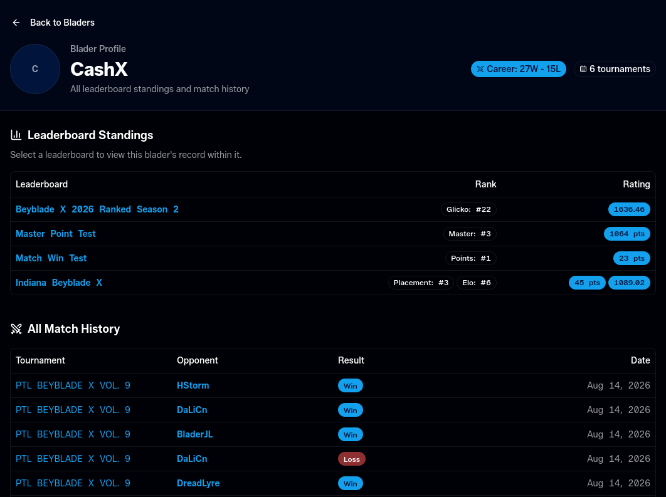This screenshot has width=666, height=497.
Task: Open opponent BladerJL's profile
Action: coord(194,434)
